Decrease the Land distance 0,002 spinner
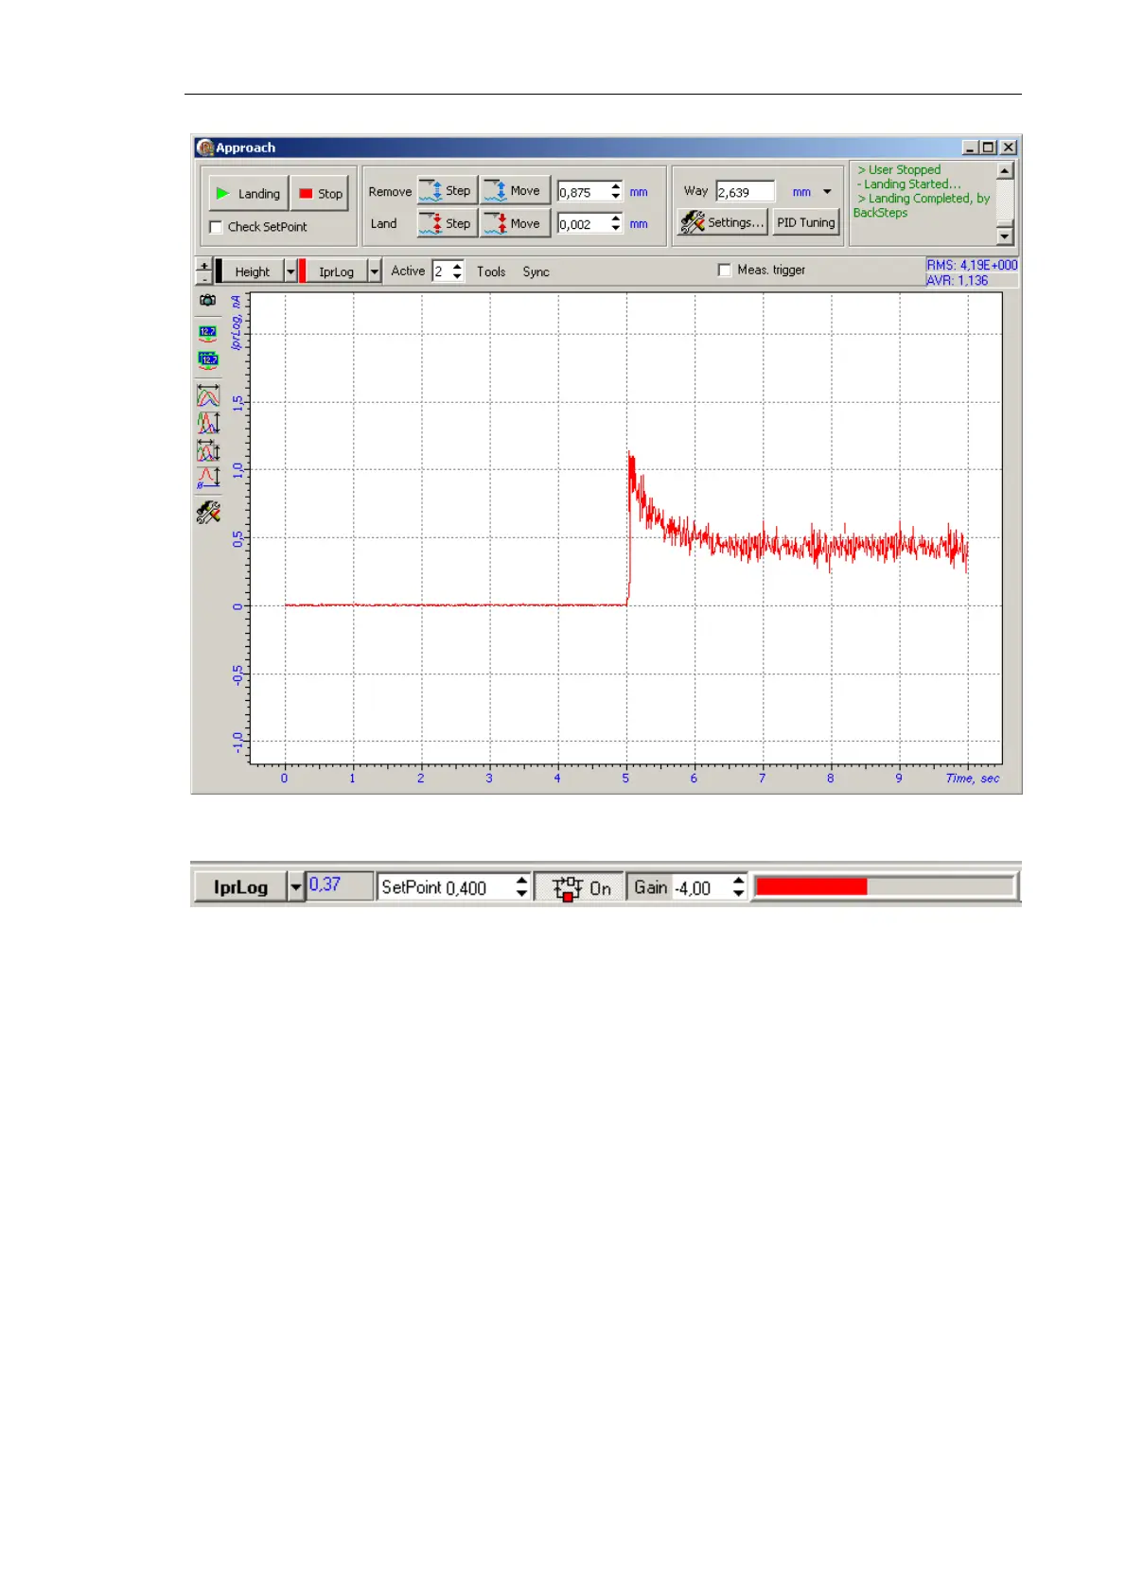 pyautogui.click(x=616, y=229)
